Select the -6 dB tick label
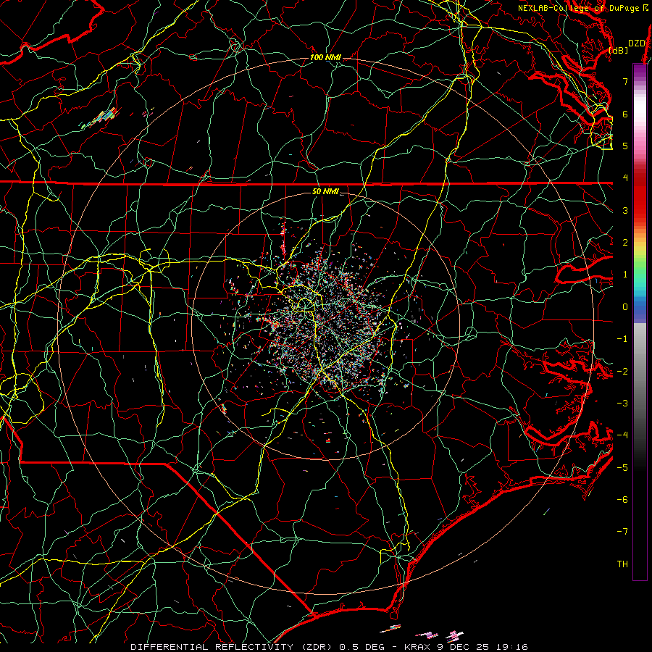Screen dimensions: 652x652 (x=622, y=500)
